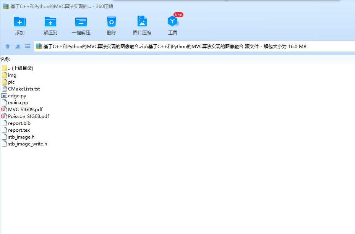Click the Extract To (解压到) icon
This screenshot has height=234, width=355.
click(x=50, y=22)
